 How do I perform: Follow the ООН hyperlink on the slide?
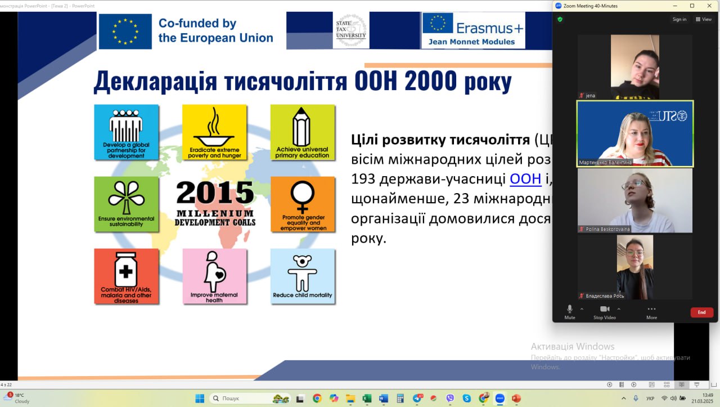[525, 179]
